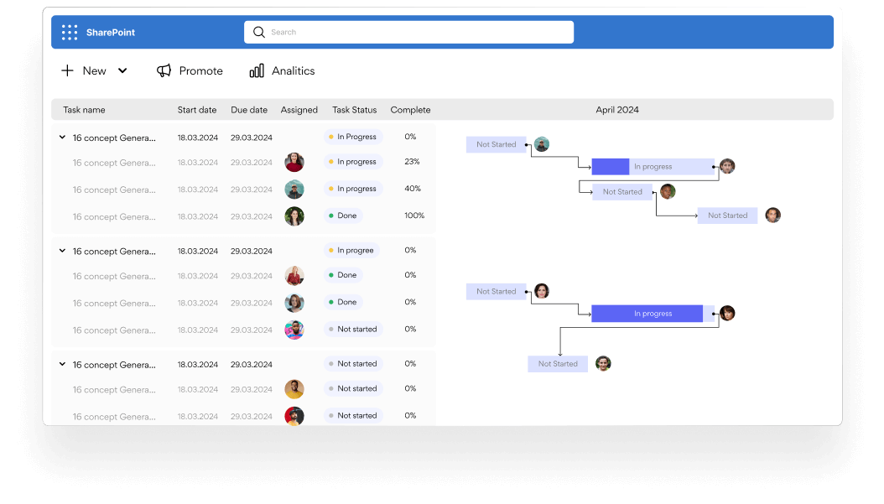Image resolution: width=884 pixels, height=504 pixels.
Task: Click the Task Status column header
Action: pyautogui.click(x=354, y=110)
